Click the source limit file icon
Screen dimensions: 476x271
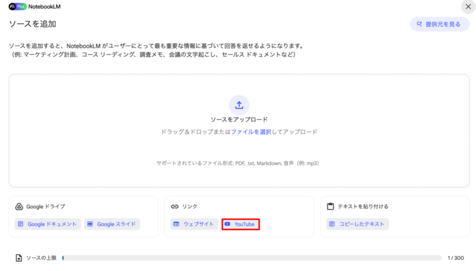(x=19, y=258)
